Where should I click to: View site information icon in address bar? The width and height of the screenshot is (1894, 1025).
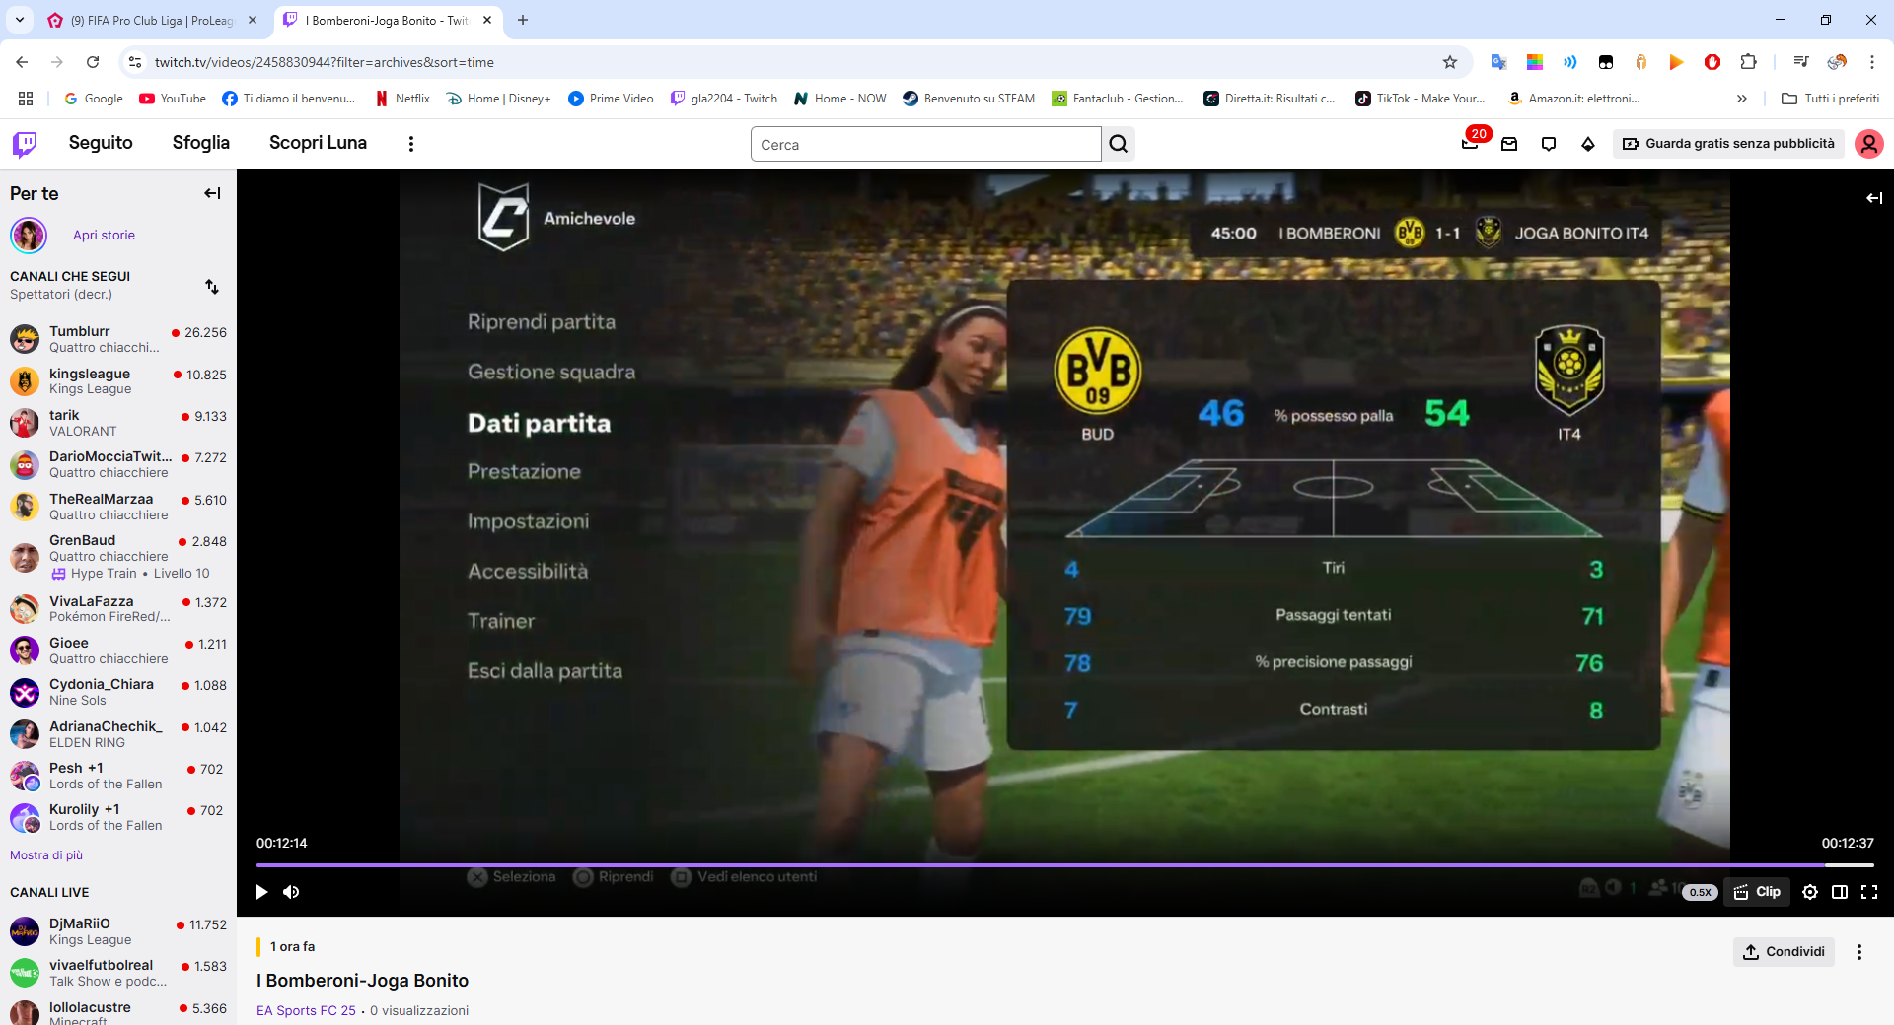tap(135, 62)
